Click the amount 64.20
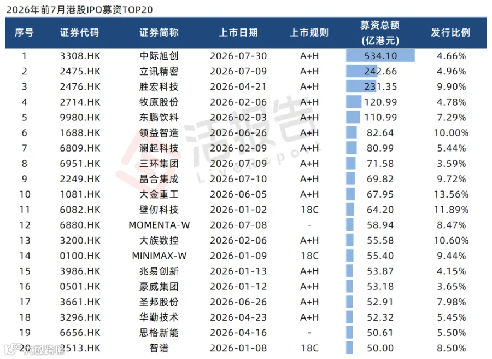 380,210
